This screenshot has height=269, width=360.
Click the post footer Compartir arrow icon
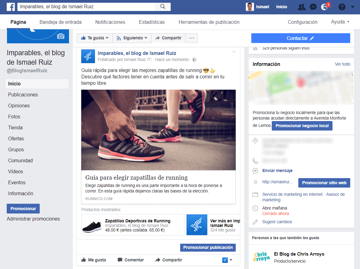coord(158,260)
